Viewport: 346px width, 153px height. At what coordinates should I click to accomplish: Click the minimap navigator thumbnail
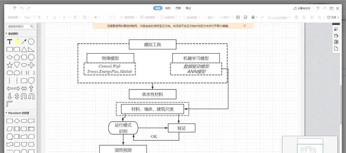(x=310, y=145)
